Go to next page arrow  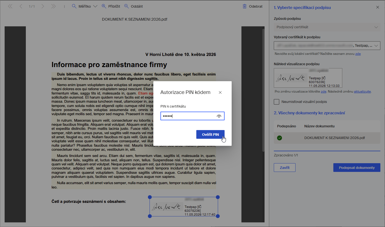point(43,6)
